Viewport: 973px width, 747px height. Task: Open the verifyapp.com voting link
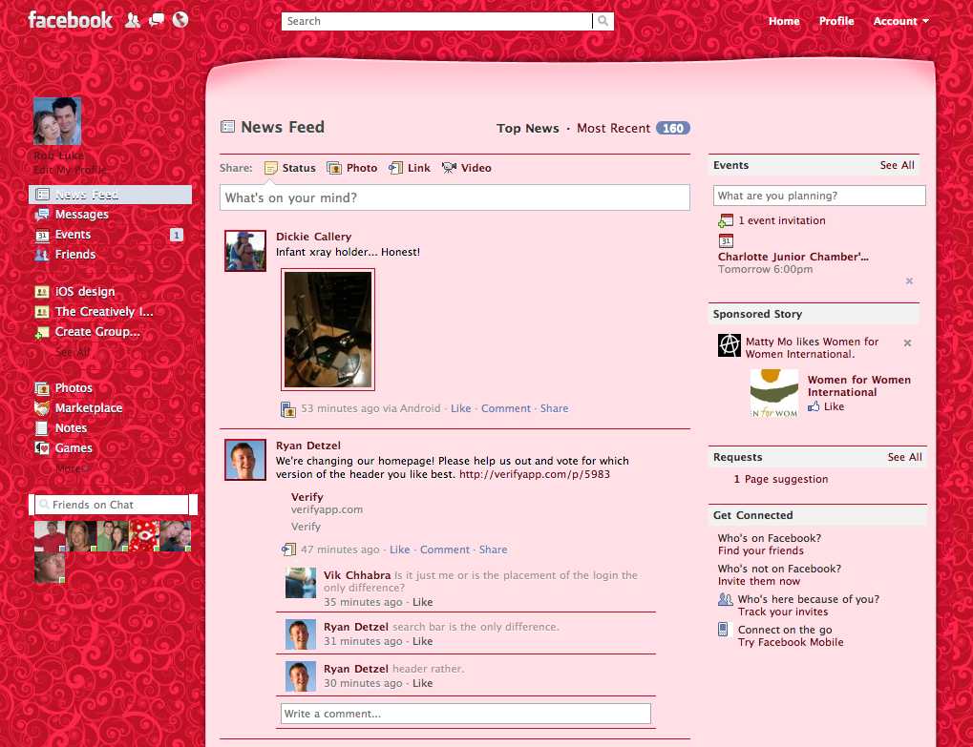533,473
